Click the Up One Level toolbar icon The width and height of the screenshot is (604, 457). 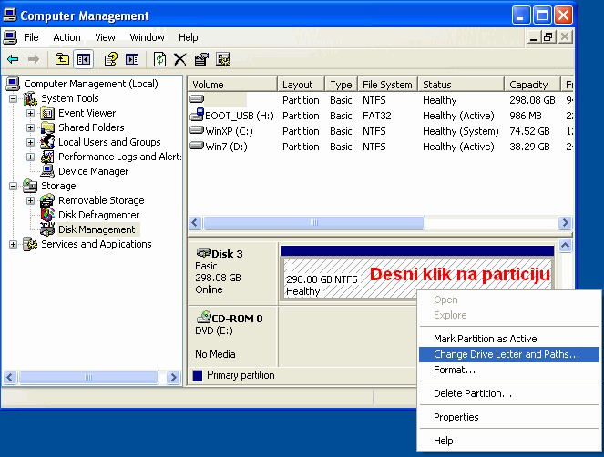point(62,59)
